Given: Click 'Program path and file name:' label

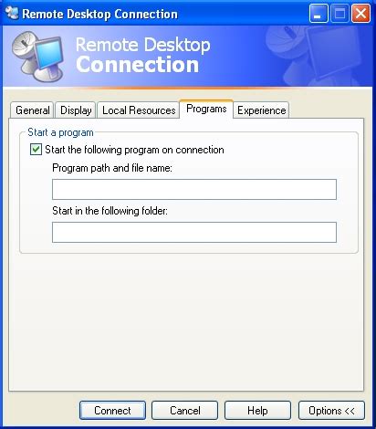Looking at the screenshot, I should click(x=112, y=168).
